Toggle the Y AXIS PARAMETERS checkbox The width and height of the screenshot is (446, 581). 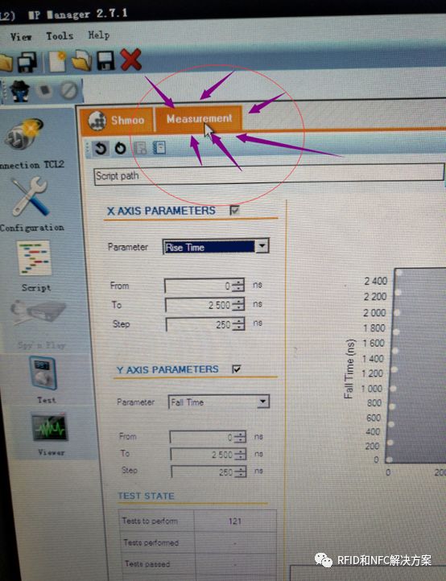tap(236, 369)
